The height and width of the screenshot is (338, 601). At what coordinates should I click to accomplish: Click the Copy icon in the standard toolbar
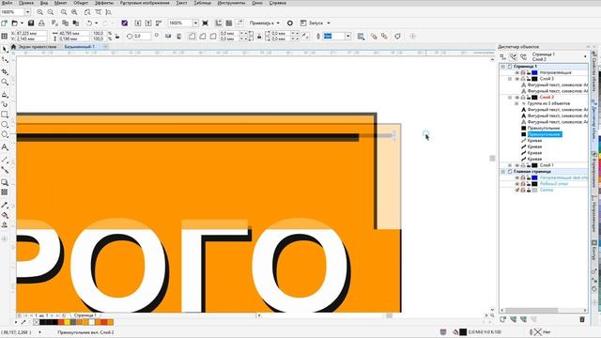(65, 23)
